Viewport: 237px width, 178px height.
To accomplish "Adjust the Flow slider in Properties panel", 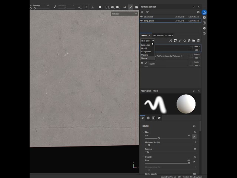I will click(x=167, y=163).
